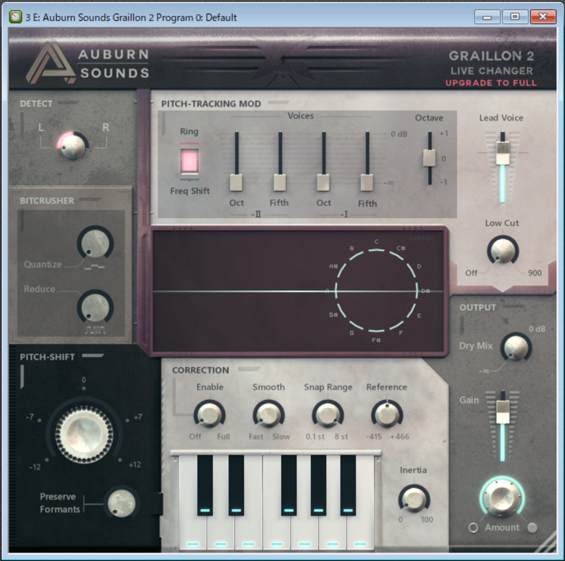The image size is (565, 561).
Task: Toggle the C# black piano key
Action: [x=204, y=485]
